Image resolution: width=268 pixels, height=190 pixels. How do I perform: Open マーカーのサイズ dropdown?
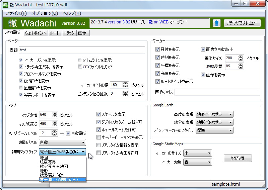point(197,153)
